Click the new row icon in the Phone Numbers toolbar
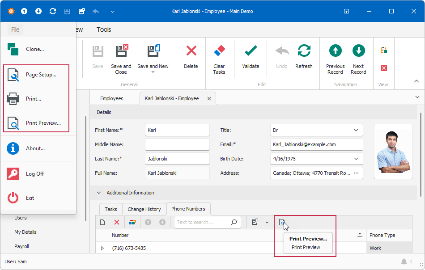The image size is (425, 270). 102,222
